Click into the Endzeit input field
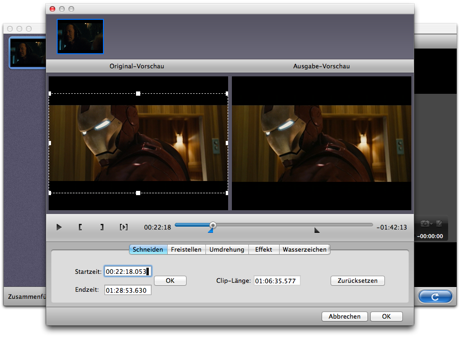The width and height of the screenshot is (460, 337). pos(128,290)
